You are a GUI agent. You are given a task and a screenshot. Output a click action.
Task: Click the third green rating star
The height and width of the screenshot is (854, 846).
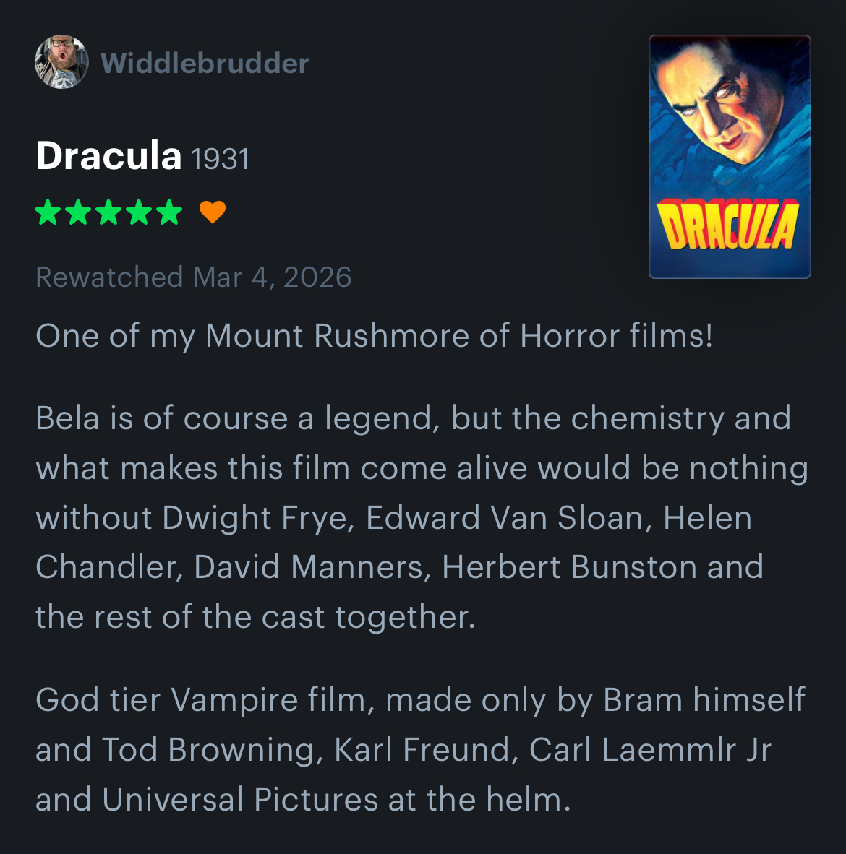click(108, 212)
